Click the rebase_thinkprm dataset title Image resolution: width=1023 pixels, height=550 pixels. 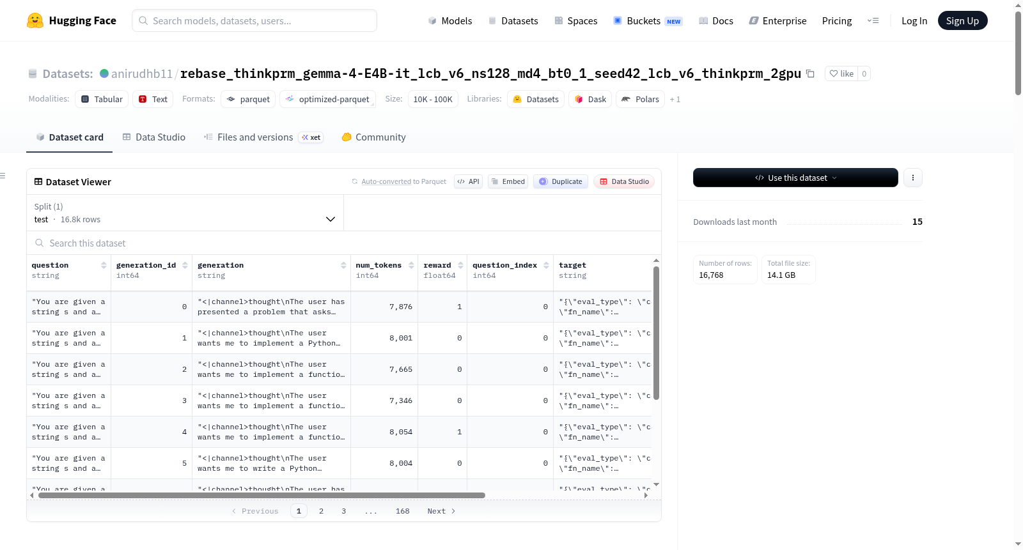pos(490,73)
